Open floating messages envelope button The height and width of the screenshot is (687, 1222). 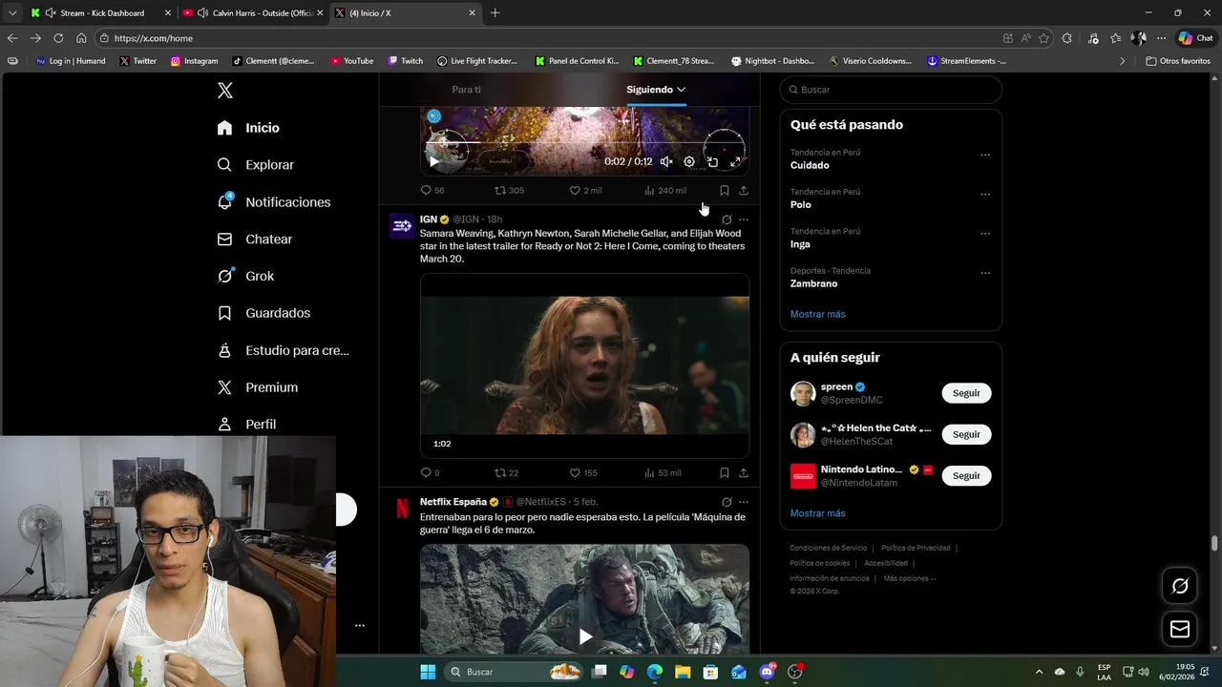point(1180,629)
